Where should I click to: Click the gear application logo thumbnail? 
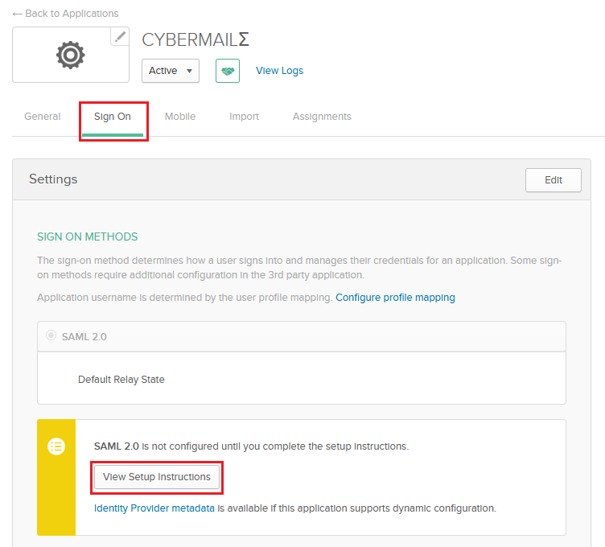[71, 55]
